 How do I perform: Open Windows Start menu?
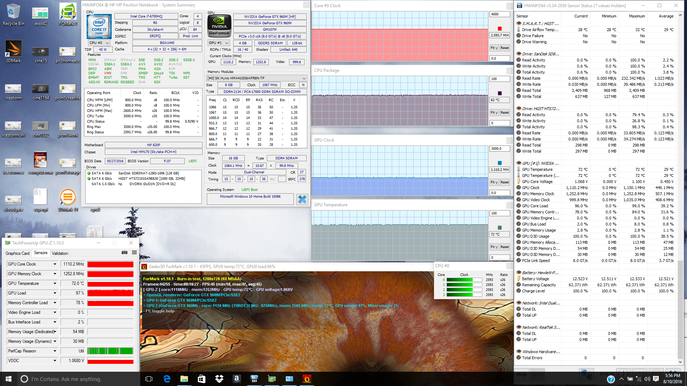coord(9,379)
